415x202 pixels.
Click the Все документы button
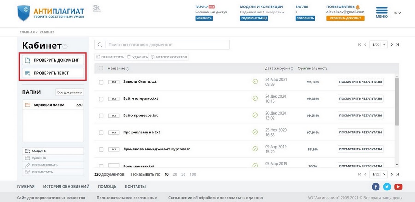pos(70,92)
